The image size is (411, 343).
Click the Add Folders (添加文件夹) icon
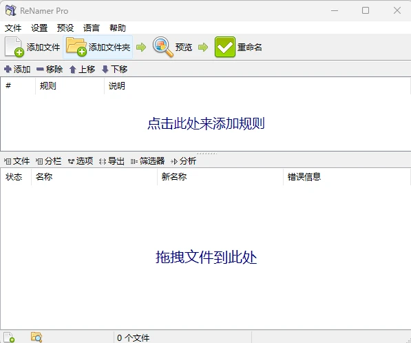coord(76,47)
